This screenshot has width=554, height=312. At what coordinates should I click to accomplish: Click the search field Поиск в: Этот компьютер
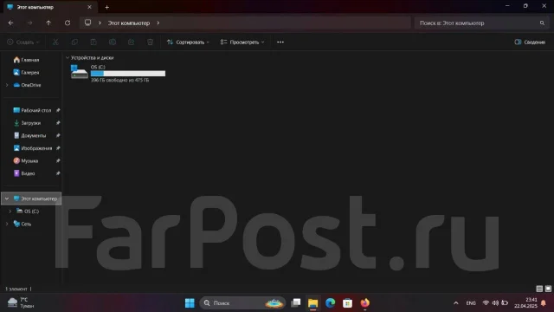point(480,23)
